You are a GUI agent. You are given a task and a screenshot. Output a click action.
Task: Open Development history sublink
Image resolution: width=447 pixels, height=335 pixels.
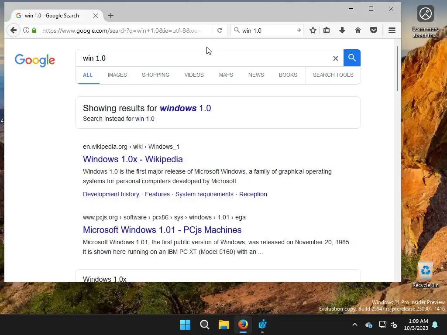point(111,194)
